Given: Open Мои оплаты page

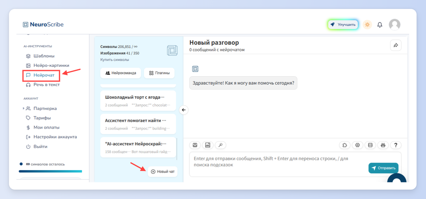Looking at the screenshot, I should coord(43,127).
